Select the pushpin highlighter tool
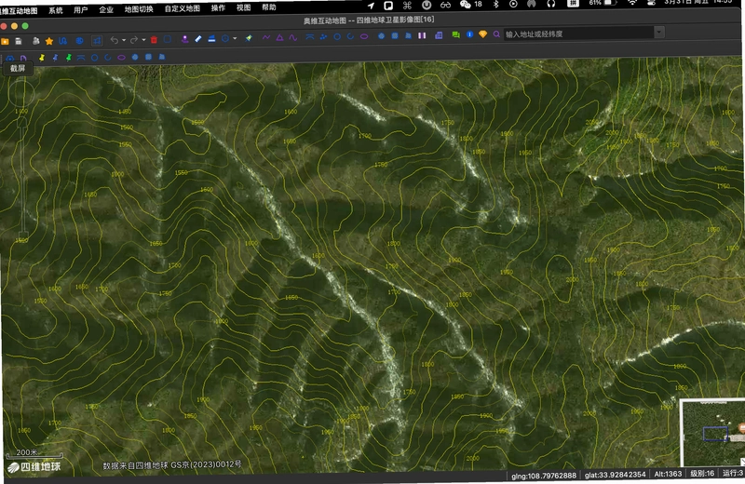The height and width of the screenshot is (484, 745). (249, 38)
